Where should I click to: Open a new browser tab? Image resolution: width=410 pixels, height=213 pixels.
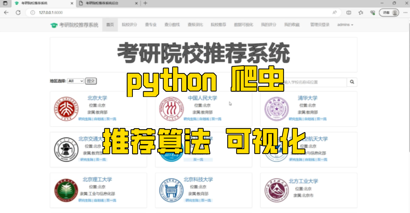(145, 3)
